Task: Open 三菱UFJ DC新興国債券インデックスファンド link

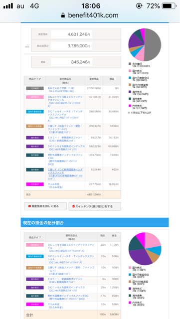Action: tap(65, 174)
